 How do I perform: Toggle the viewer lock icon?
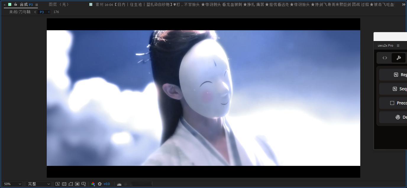[x=16, y=4]
